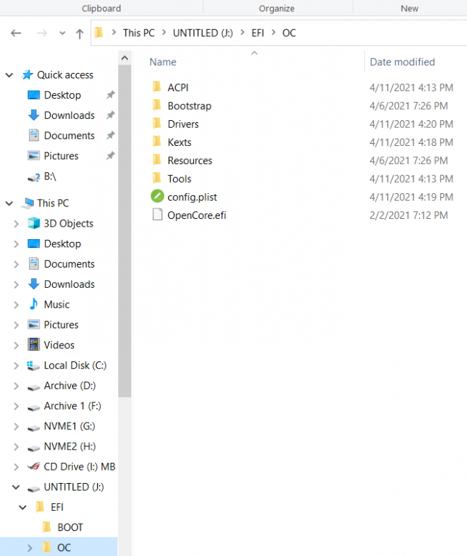The image size is (467, 556).
Task: Open pinned Desktop under Quick access
Action: 63,95
